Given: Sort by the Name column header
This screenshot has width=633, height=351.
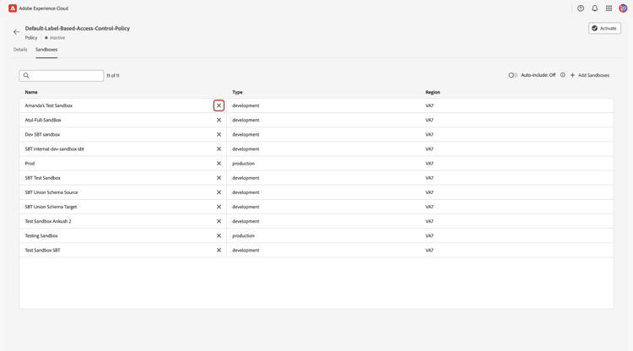Looking at the screenshot, I should pos(31,92).
